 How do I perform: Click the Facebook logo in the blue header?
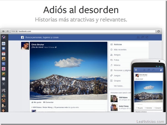click(x=22, y=37)
